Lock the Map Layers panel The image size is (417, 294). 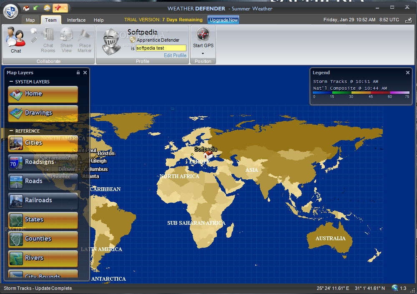78,73
